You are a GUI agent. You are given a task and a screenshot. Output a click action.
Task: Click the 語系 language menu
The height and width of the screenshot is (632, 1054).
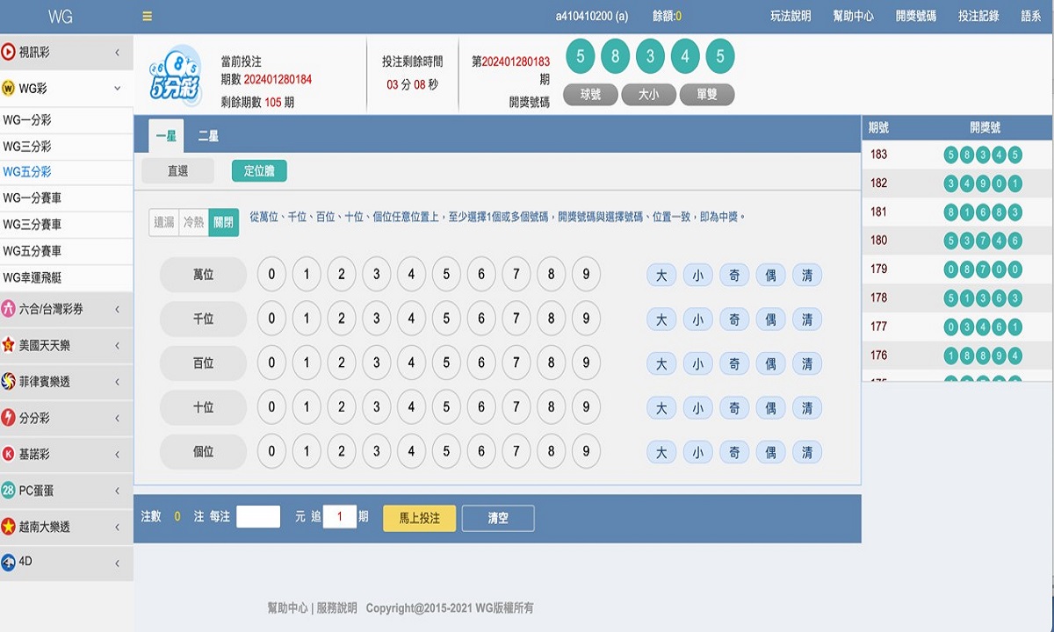click(1031, 16)
